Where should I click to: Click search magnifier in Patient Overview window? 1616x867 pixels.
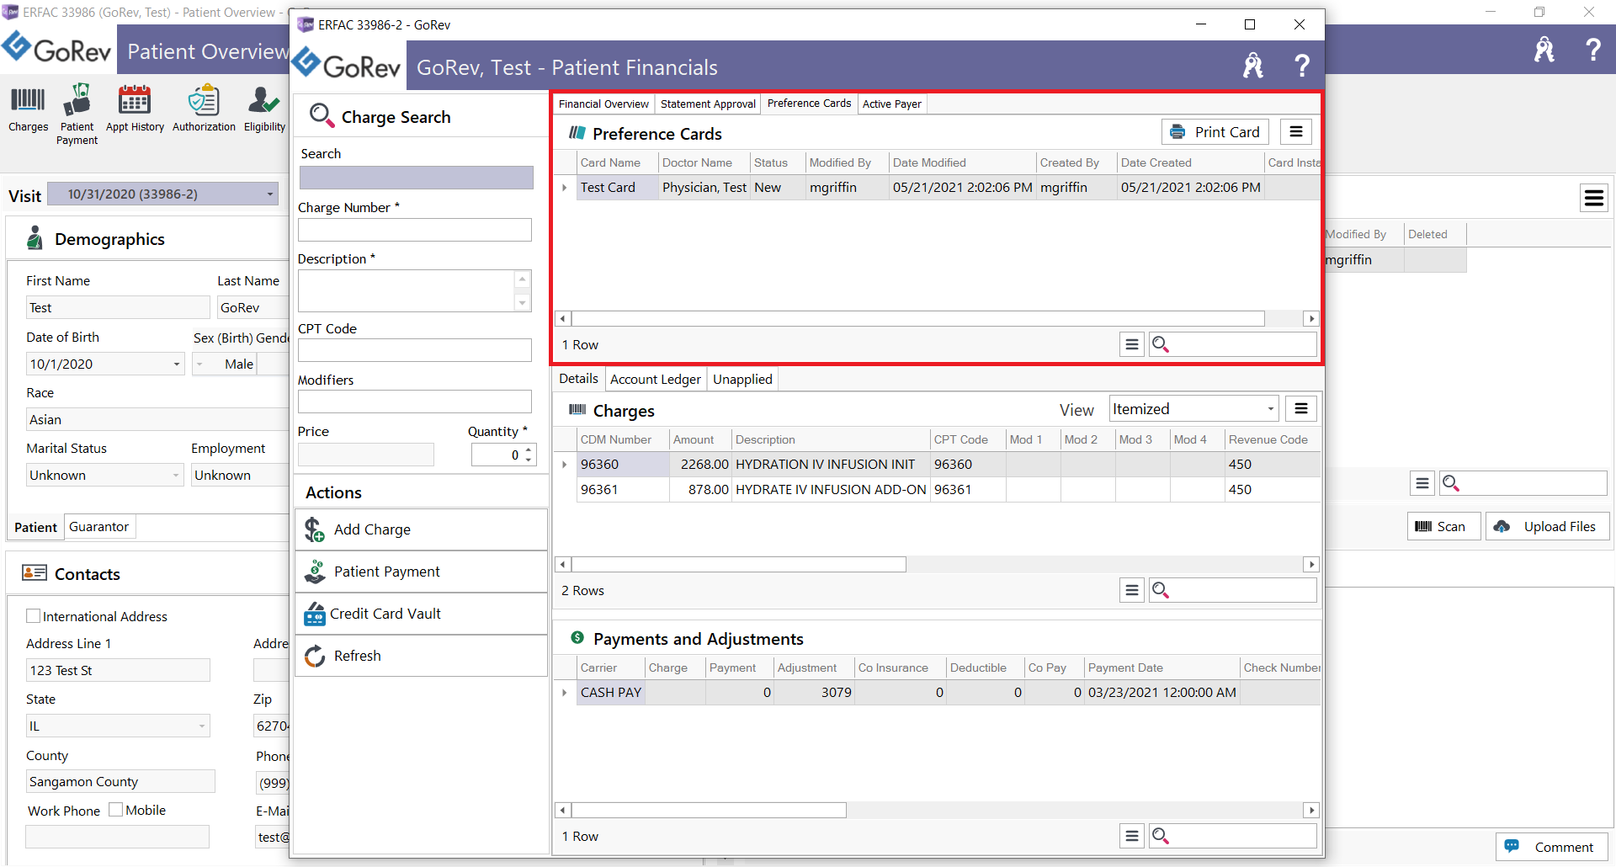(x=1451, y=483)
